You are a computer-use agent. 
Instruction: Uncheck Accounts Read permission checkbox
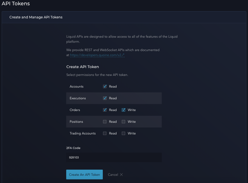(105, 87)
